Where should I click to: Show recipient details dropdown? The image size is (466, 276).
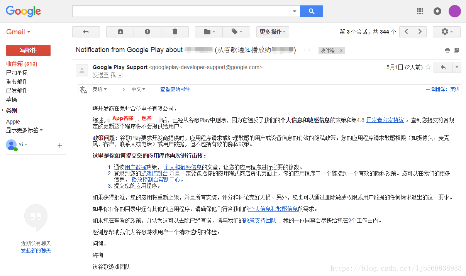pyautogui.click(x=120, y=75)
